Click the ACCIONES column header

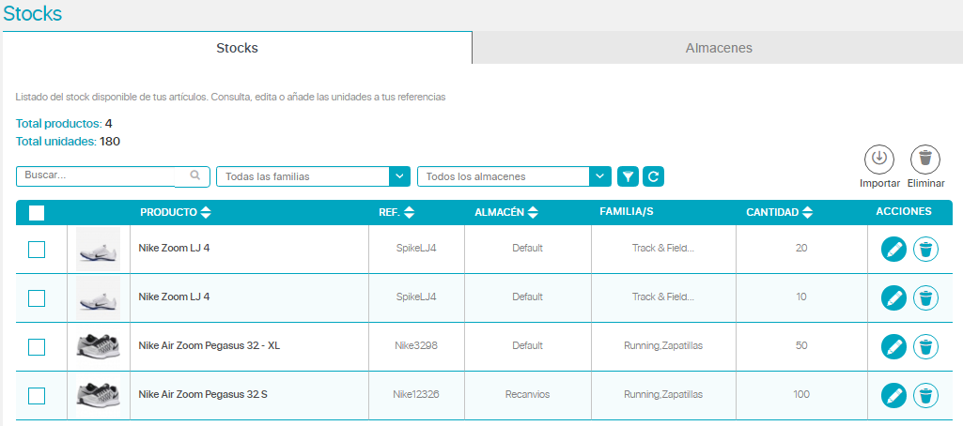click(904, 211)
